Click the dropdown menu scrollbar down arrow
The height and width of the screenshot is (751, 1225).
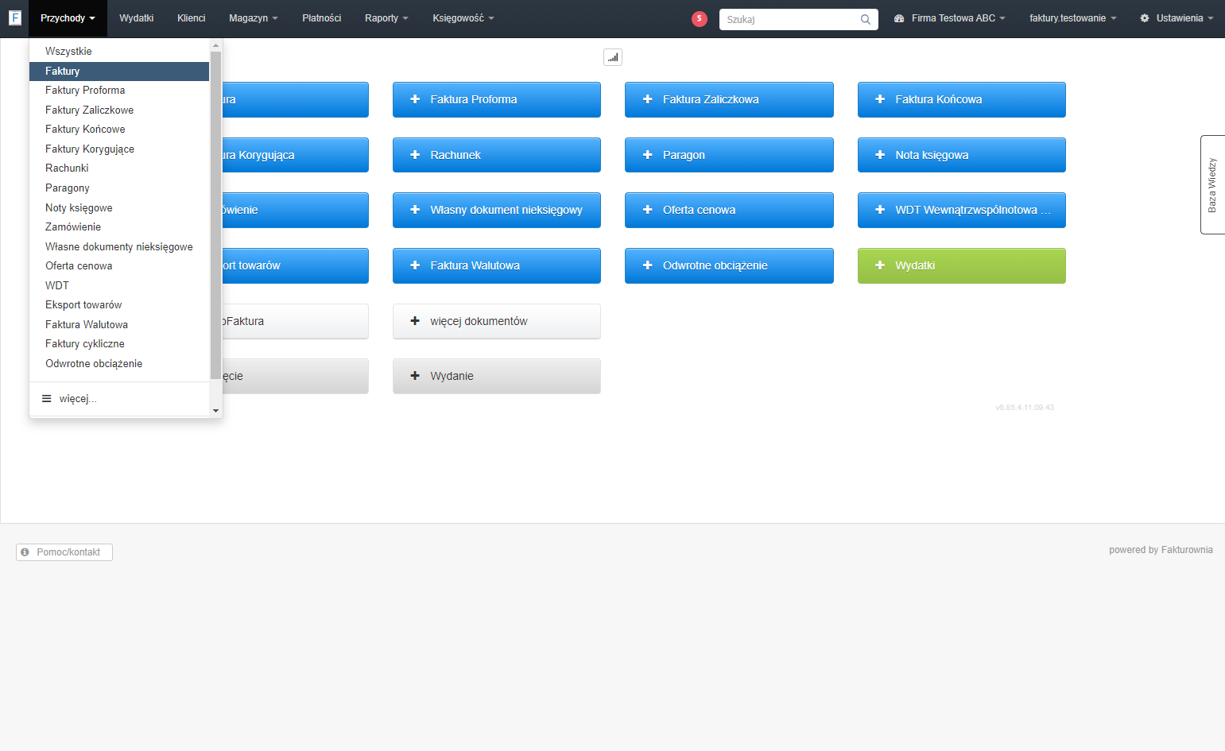tap(215, 411)
